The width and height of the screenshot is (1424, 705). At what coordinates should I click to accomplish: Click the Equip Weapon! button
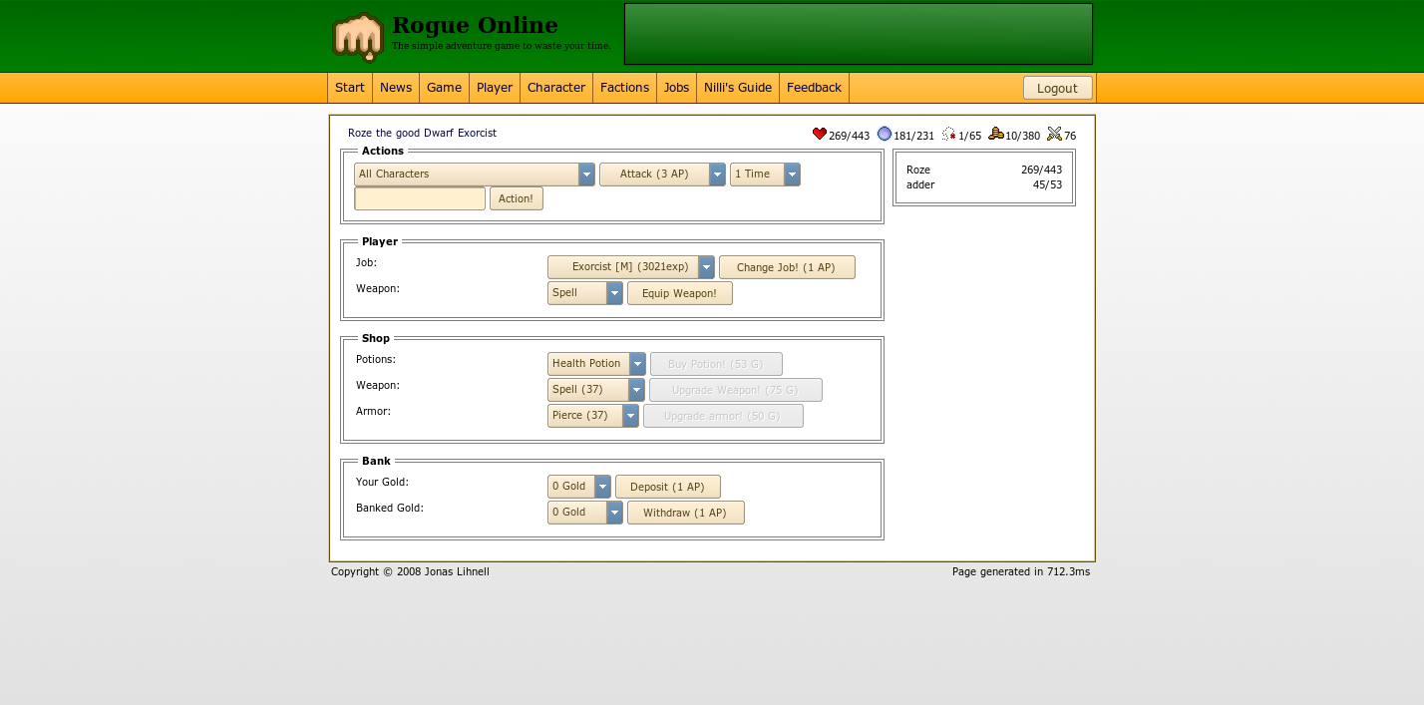tap(680, 293)
